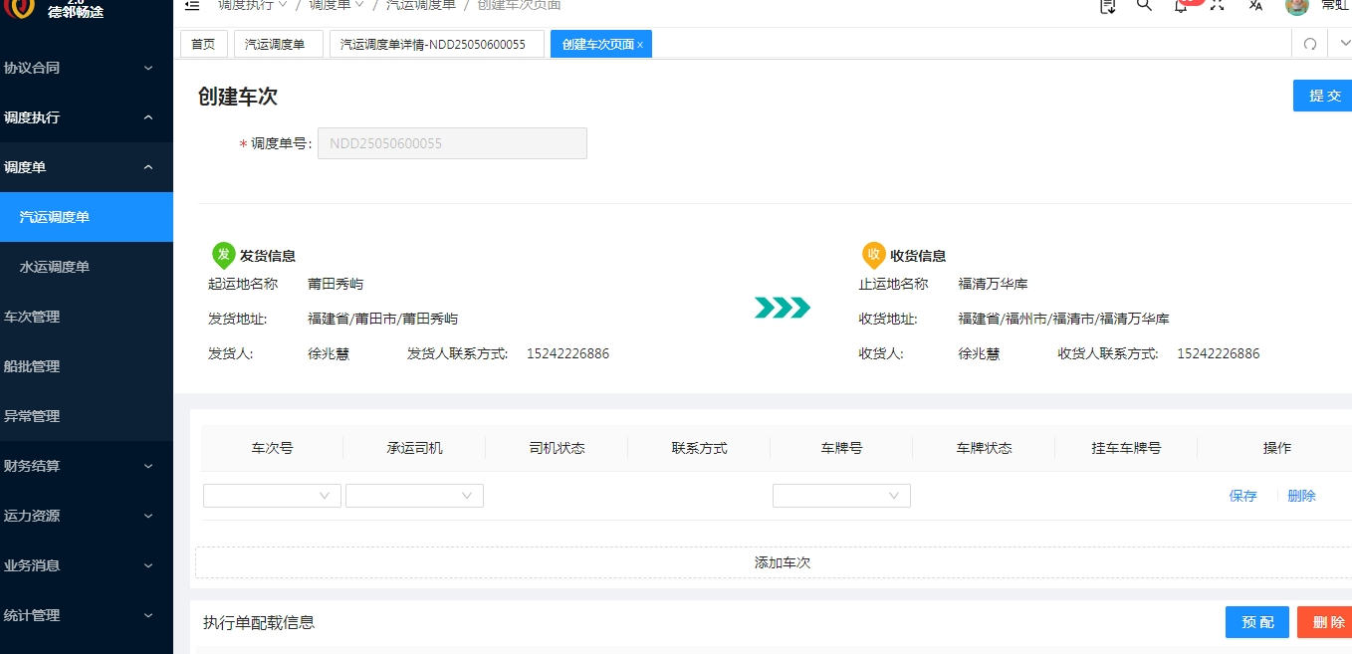Refresh the current tab with the reload icon
This screenshot has height=654, width=1352.
tap(1310, 44)
